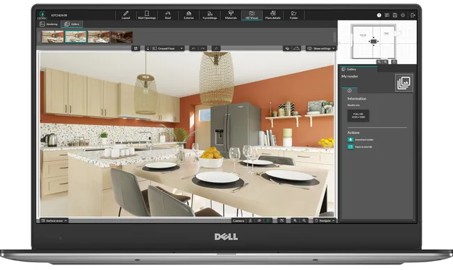Click the Camera label in bottom bar

point(238,220)
